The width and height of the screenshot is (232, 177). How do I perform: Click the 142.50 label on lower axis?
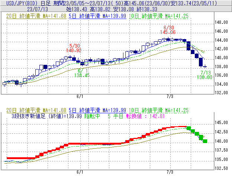click(x=221, y=132)
